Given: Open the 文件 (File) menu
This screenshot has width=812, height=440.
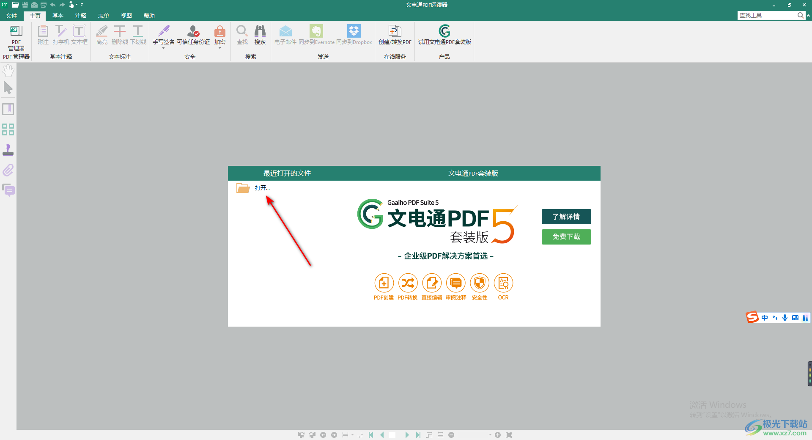Looking at the screenshot, I should pos(11,16).
